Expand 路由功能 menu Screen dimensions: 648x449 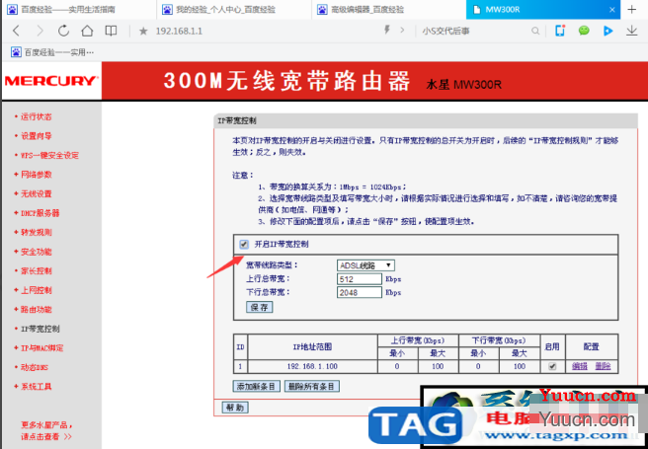point(37,310)
